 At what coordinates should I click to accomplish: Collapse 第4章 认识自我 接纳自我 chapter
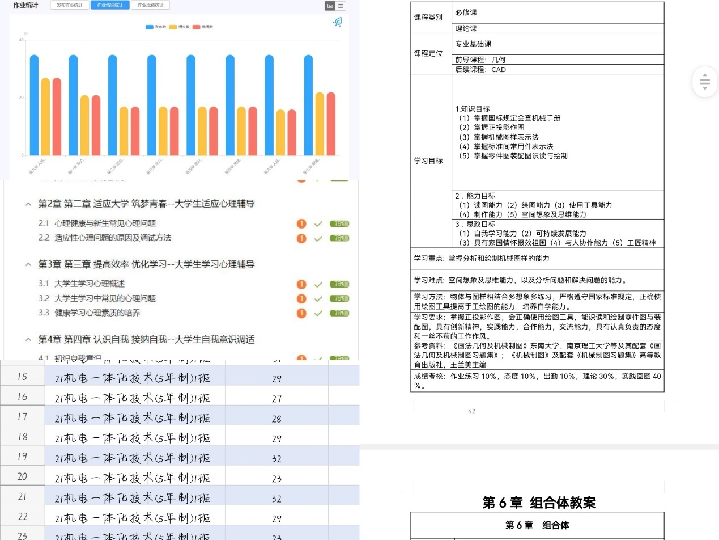pos(28,339)
